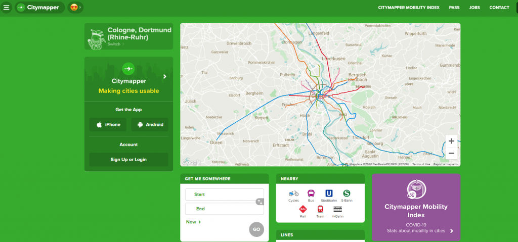Zoom out on the map
The width and height of the screenshot is (518, 242).
451,153
